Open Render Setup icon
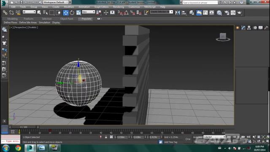The width and height of the screenshot is (270, 152). click(x=227, y=13)
